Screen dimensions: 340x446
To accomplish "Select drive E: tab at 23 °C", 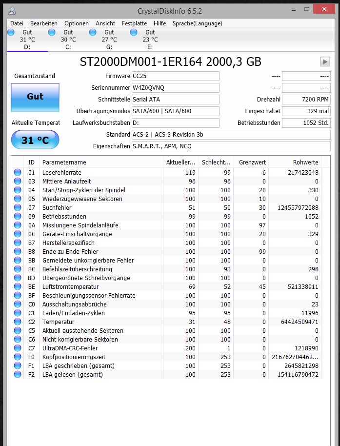I will pos(150,40).
